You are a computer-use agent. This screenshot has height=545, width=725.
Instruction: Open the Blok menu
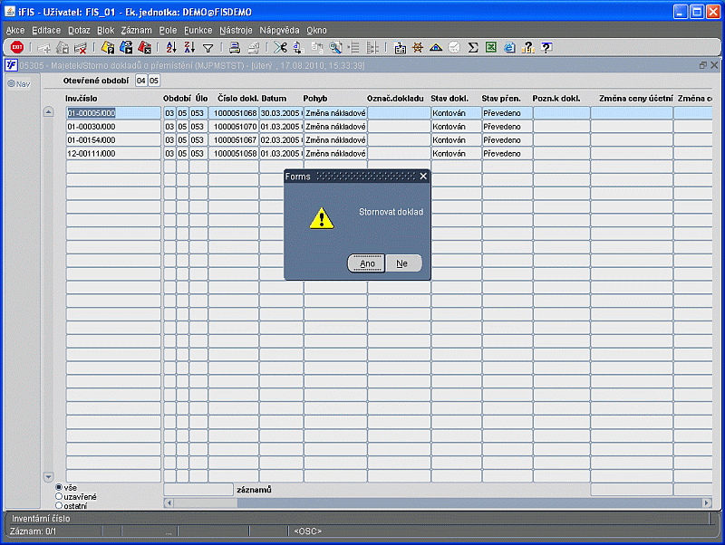point(105,31)
